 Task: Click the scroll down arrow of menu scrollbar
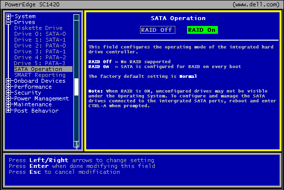76,144
